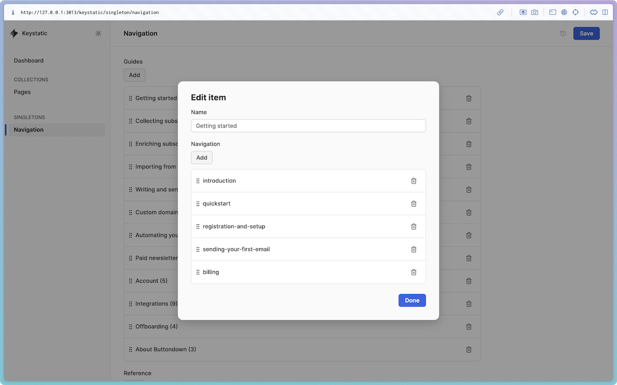
Task: Open the Offboarding (4) guide row
Action: [x=302, y=326]
